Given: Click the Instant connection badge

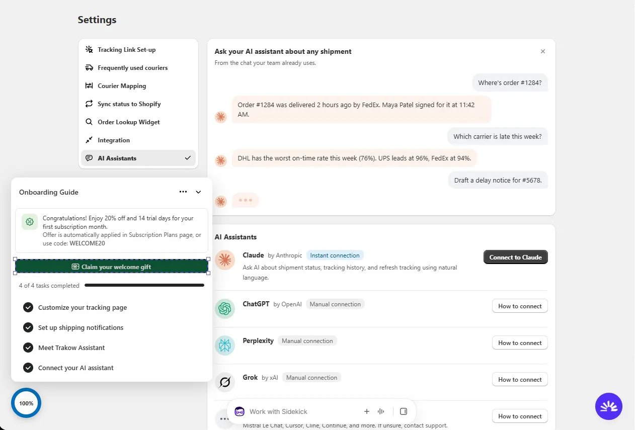Looking at the screenshot, I should [335, 255].
